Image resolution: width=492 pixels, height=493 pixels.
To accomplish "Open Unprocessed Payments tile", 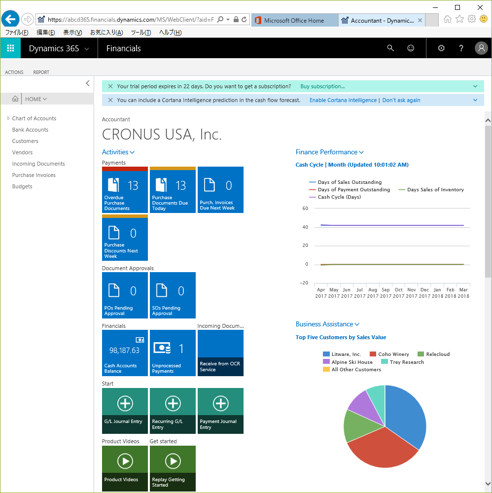I will click(173, 353).
